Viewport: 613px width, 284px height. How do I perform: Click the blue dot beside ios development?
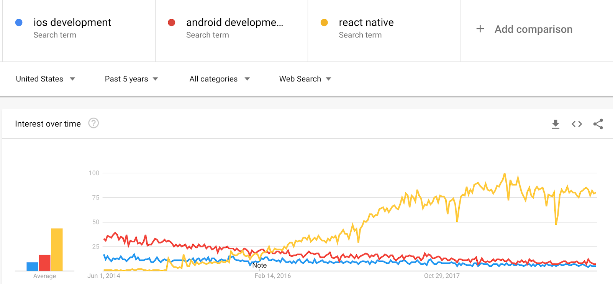(x=19, y=23)
